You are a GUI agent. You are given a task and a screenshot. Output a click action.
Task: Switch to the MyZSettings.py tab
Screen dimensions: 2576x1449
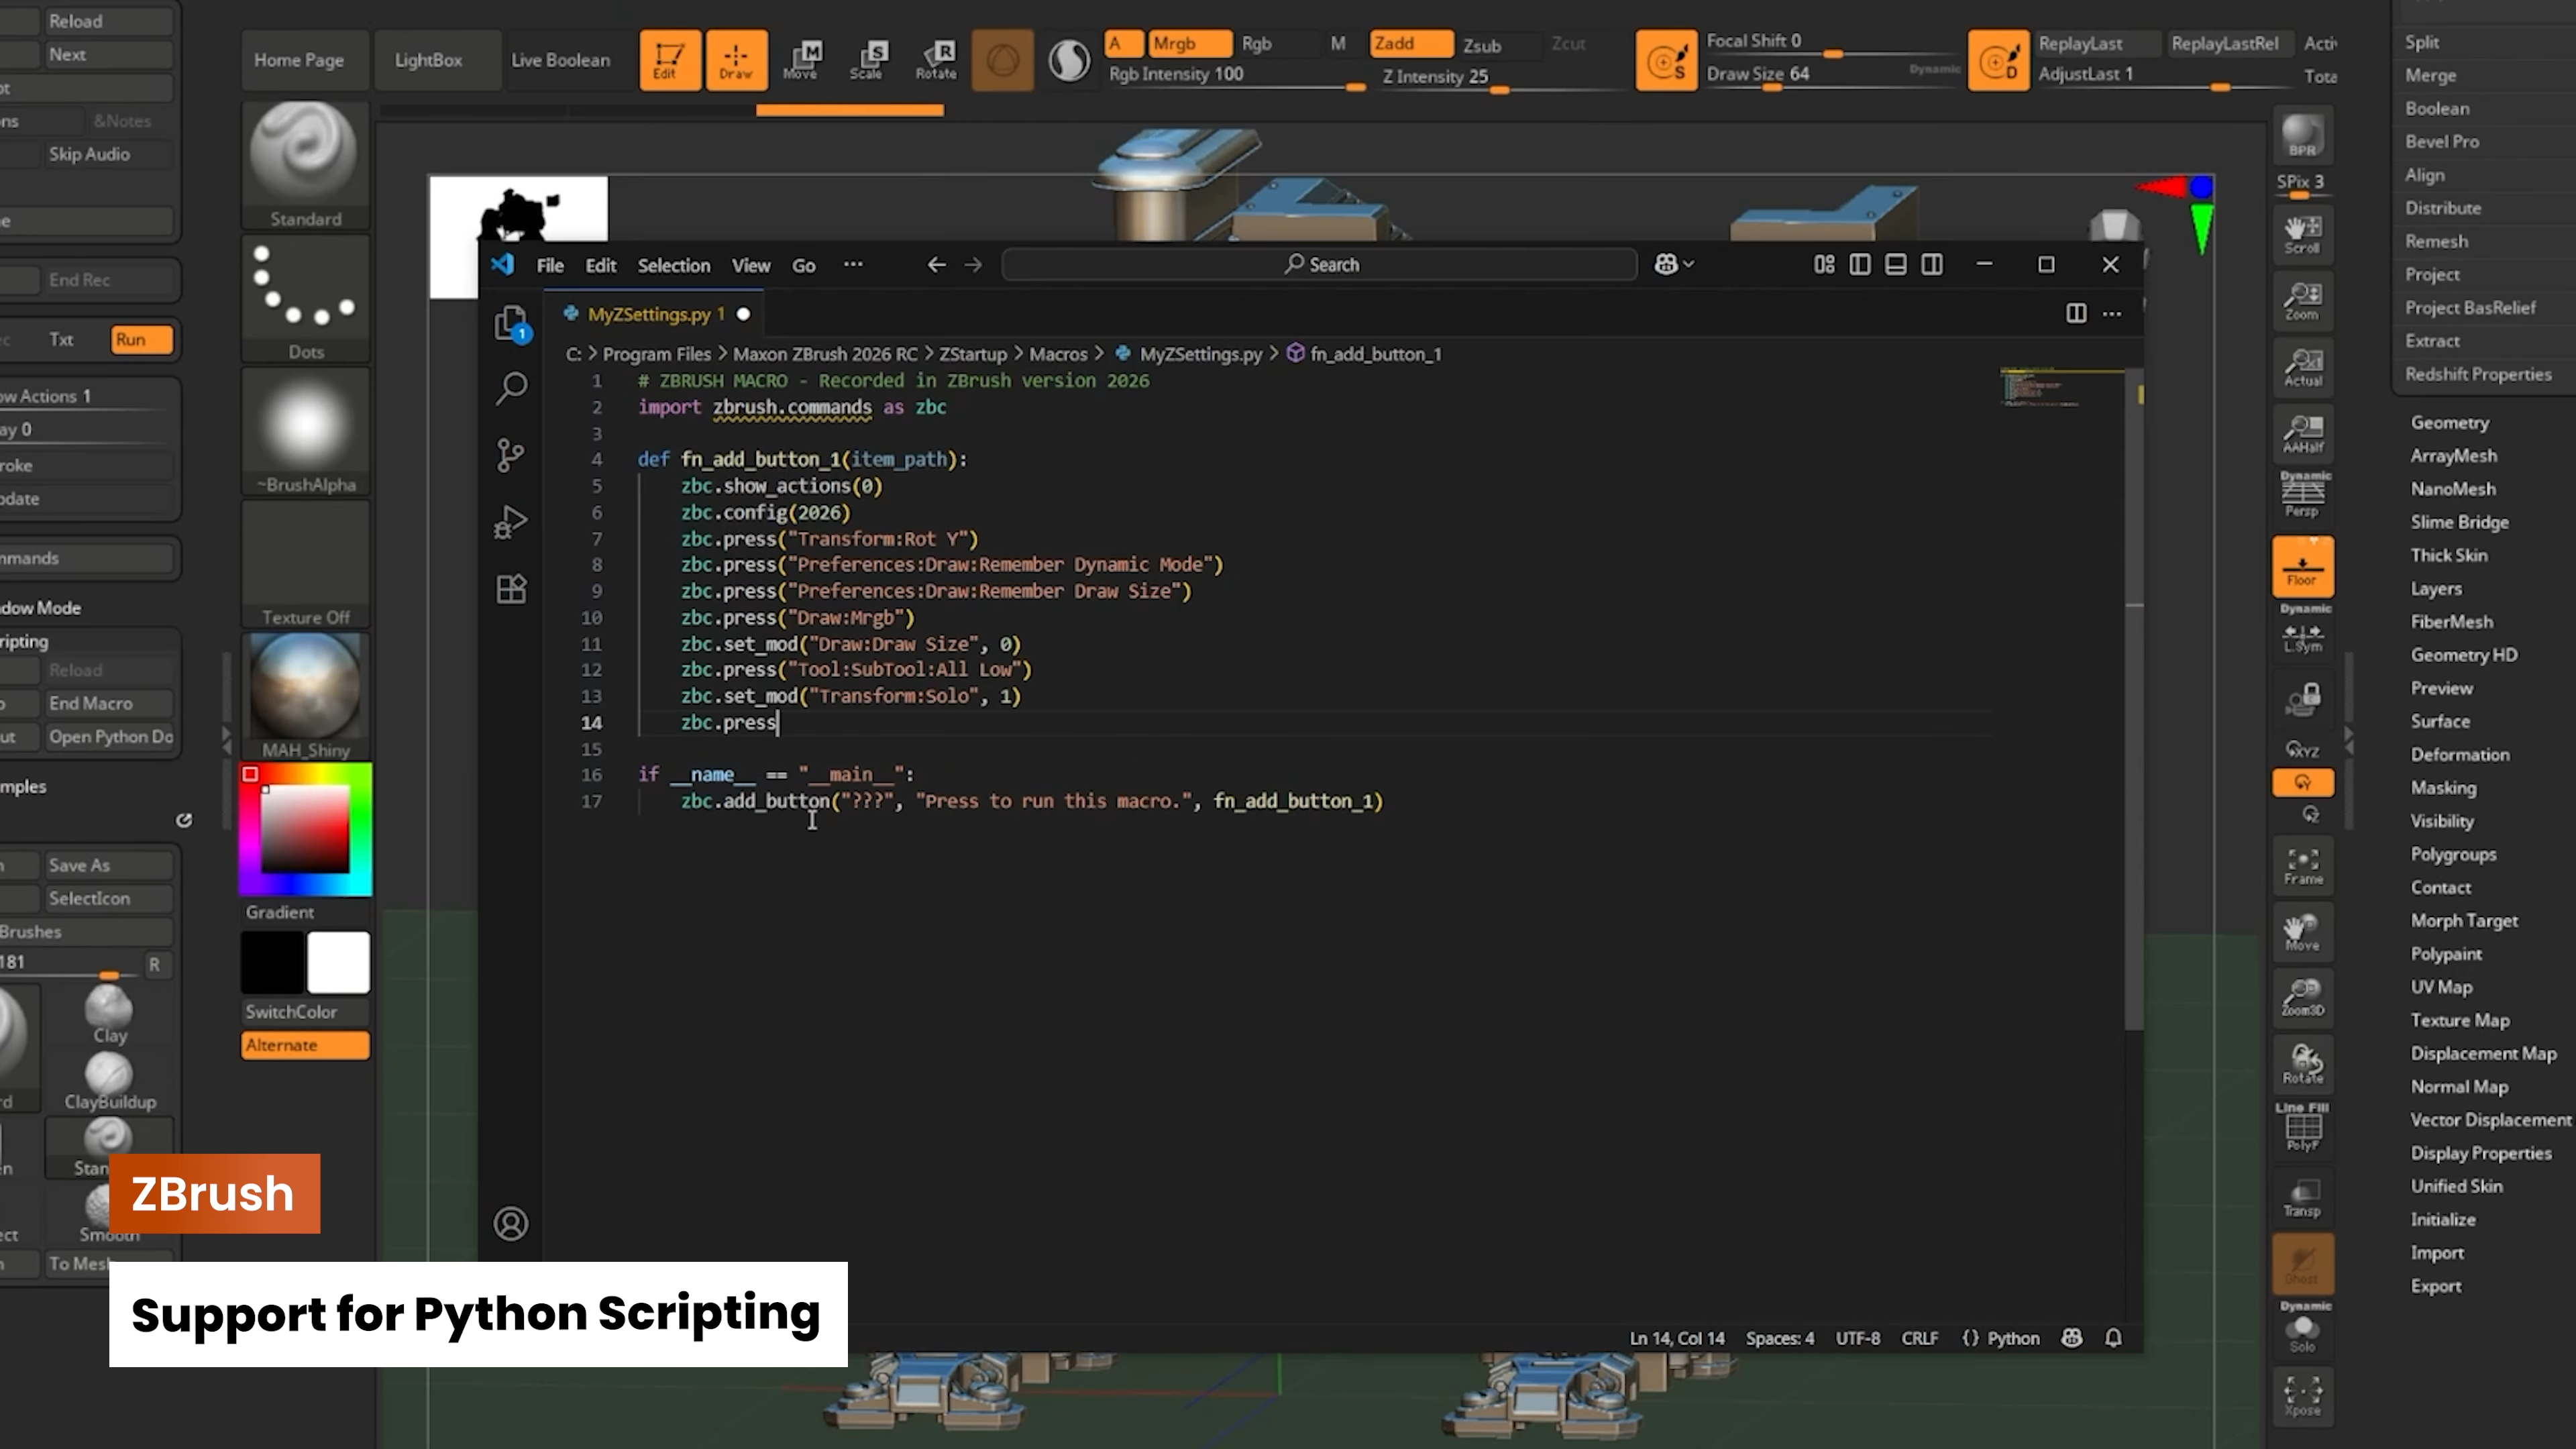click(x=649, y=314)
